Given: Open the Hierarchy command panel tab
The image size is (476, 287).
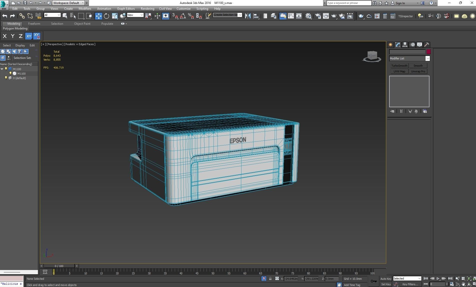Looking at the screenshot, I should pyautogui.click(x=405, y=45).
